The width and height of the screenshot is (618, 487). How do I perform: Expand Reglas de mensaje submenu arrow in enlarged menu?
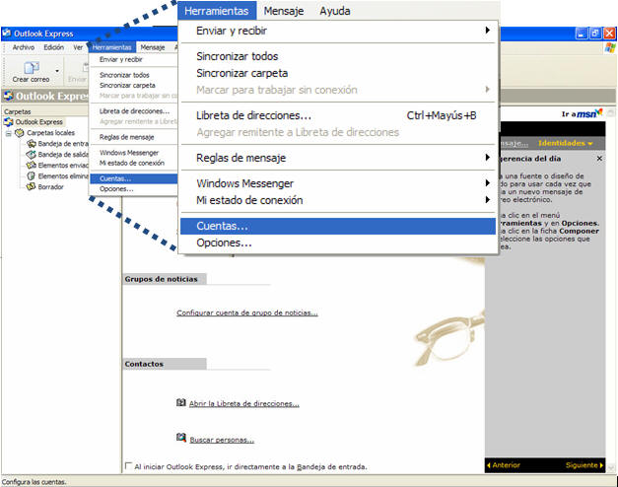(x=488, y=158)
